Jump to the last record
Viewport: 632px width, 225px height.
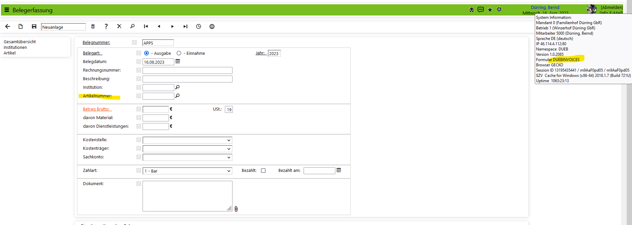tap(185, 26)
